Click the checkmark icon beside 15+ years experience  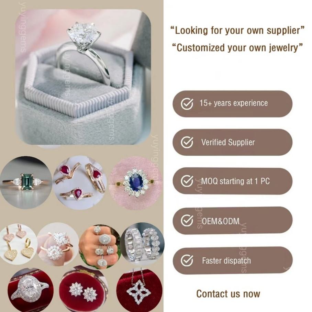187,104
